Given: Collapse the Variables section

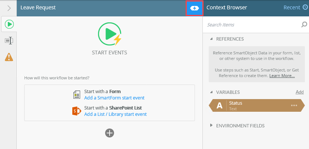Looking at the screenshot, I should pos(211,92).
